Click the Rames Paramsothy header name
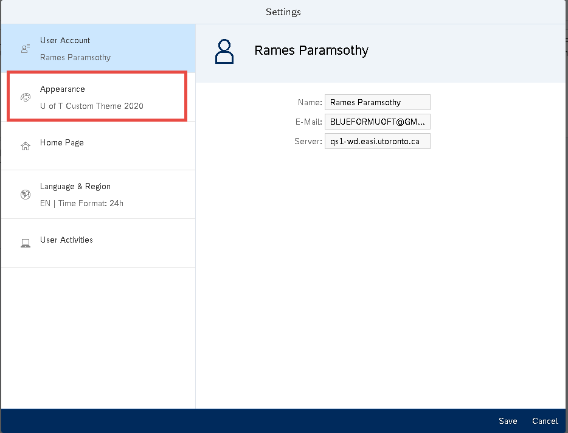Screen dimensions: 568x433 pyautogui.click(x=311, y=50)
